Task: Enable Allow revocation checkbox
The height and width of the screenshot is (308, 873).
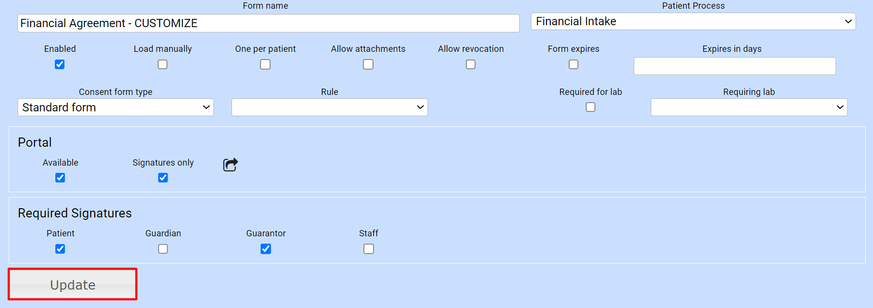Action: pos(471,64)
